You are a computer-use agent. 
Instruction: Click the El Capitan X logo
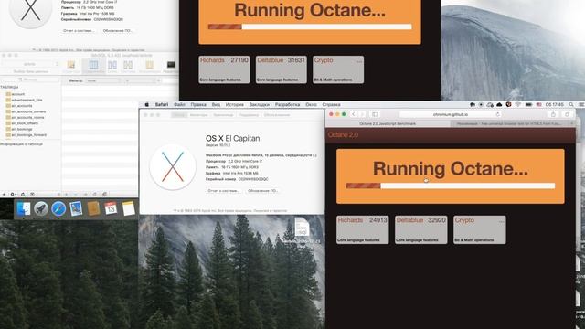point(173,166)
